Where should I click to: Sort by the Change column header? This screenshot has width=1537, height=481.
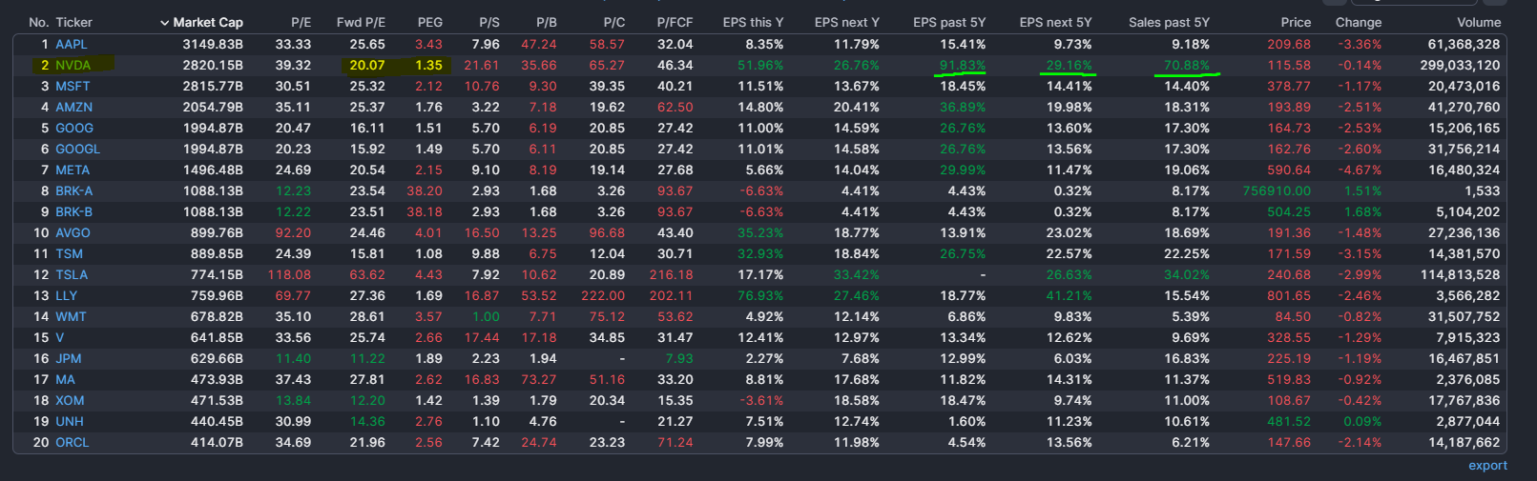pyautogui.click(x=1358, y=22)
